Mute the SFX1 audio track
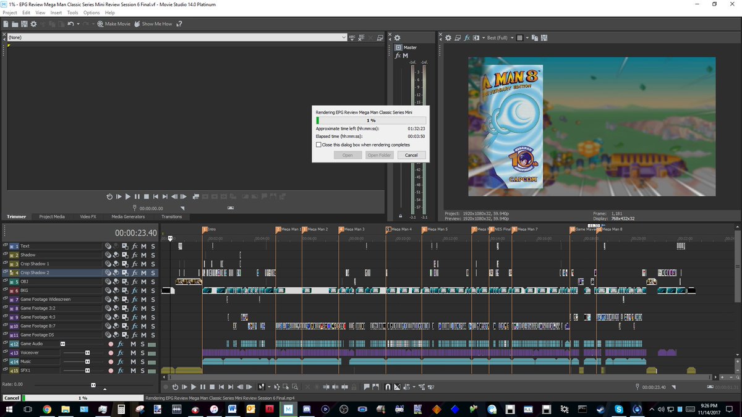 pos(133,371)
